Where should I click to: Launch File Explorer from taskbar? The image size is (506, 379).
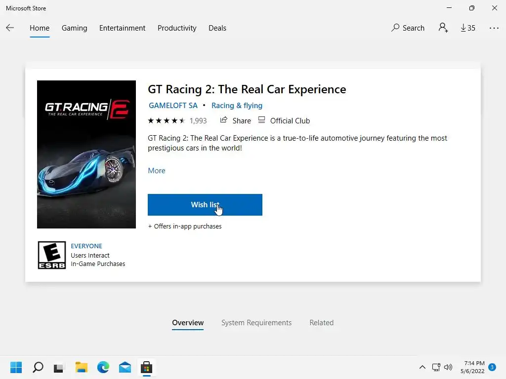[82, 367]
